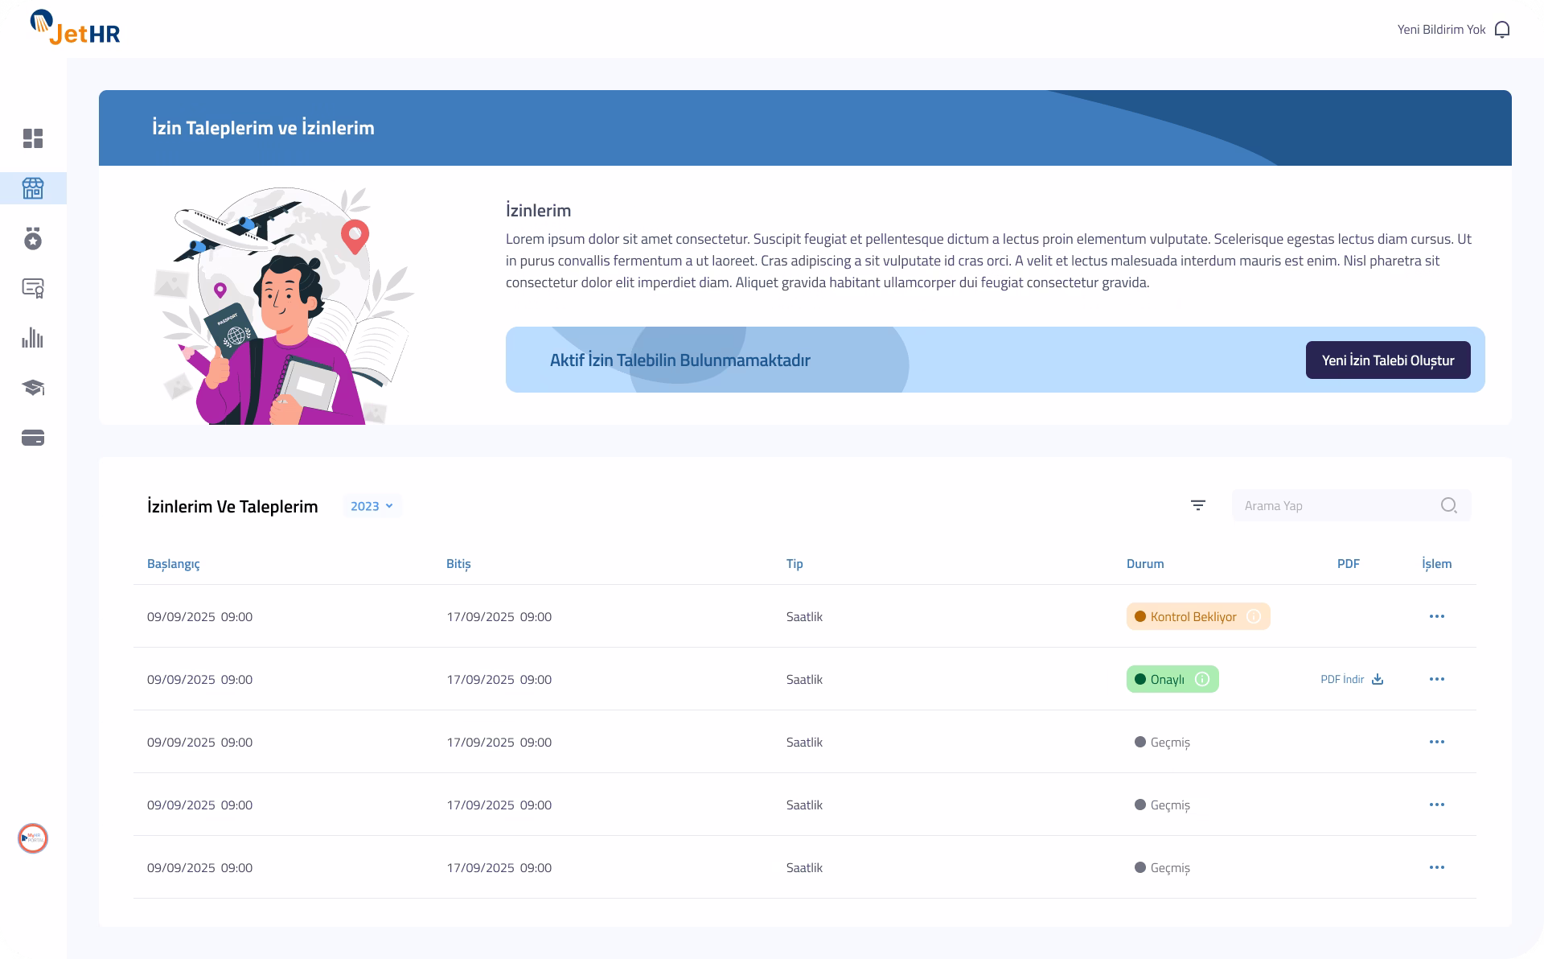
Task: Open actions menu for second Geçmiş row
Action: pyautogui.click(x=1437, y=805)
